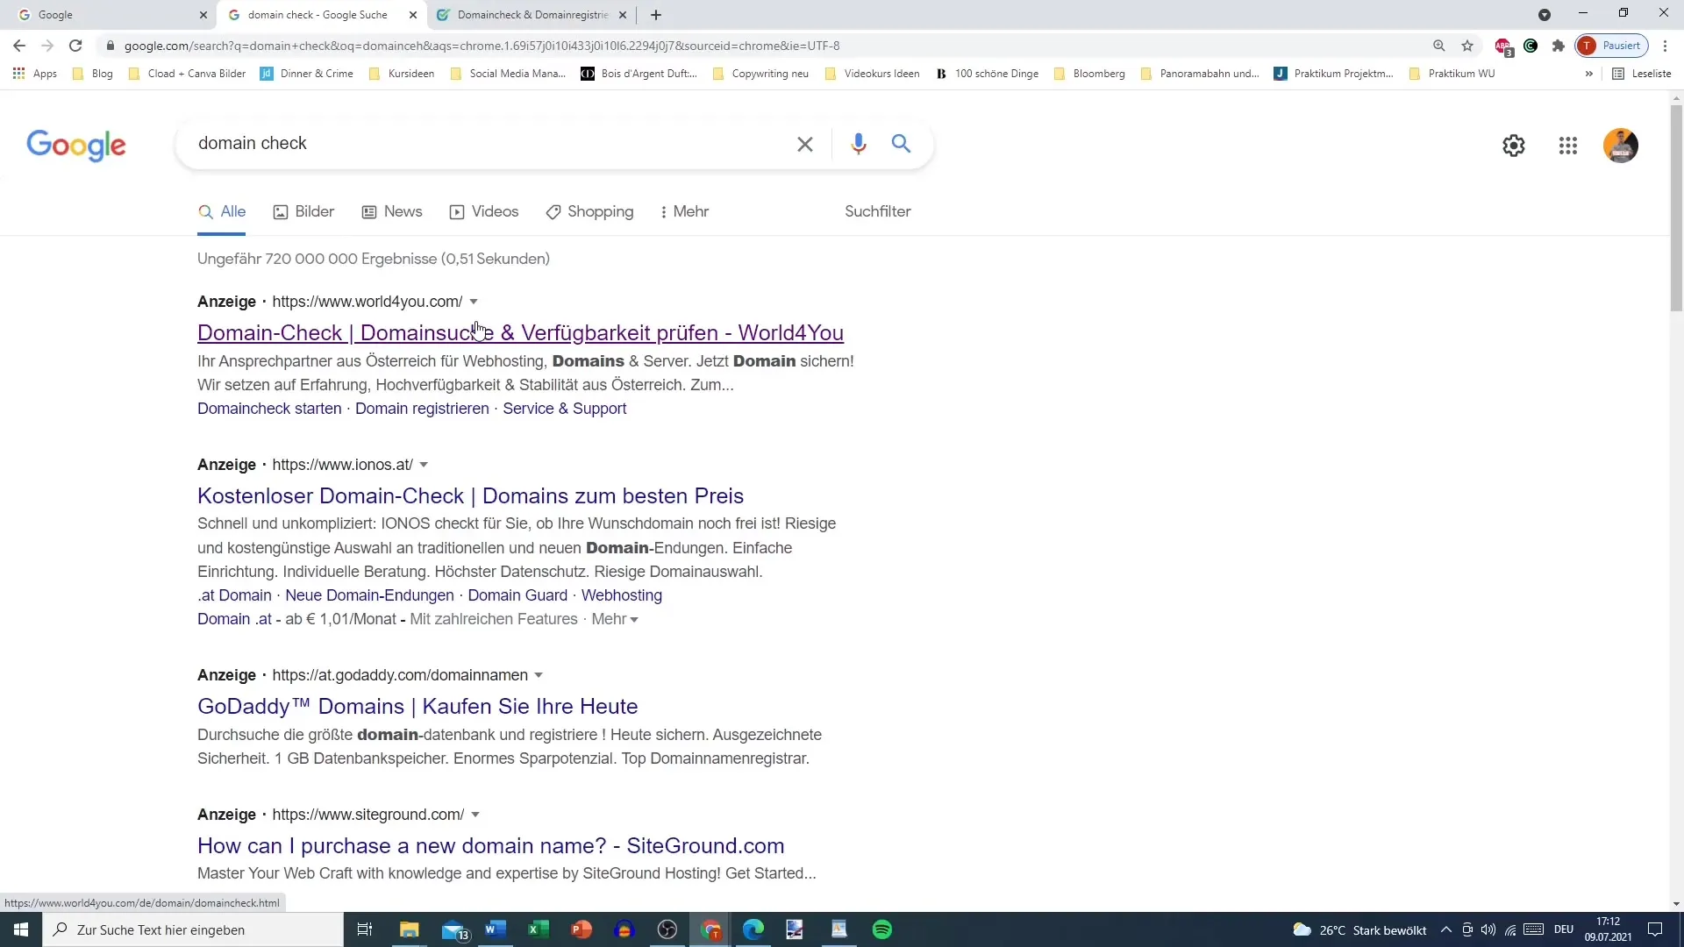1684x947 pixels.
Task: Click the Windows taskbar search box
Action: pyautogui.click(x=193, y=929)
